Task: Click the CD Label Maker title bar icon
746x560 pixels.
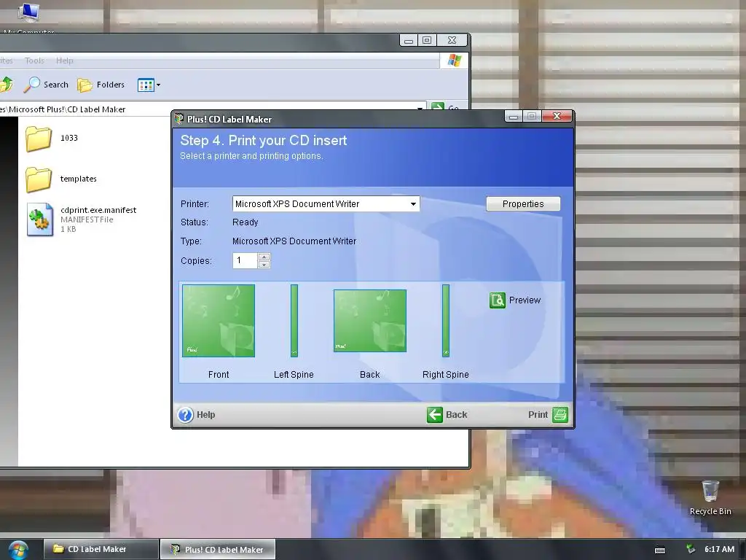Action: [179, 119]
